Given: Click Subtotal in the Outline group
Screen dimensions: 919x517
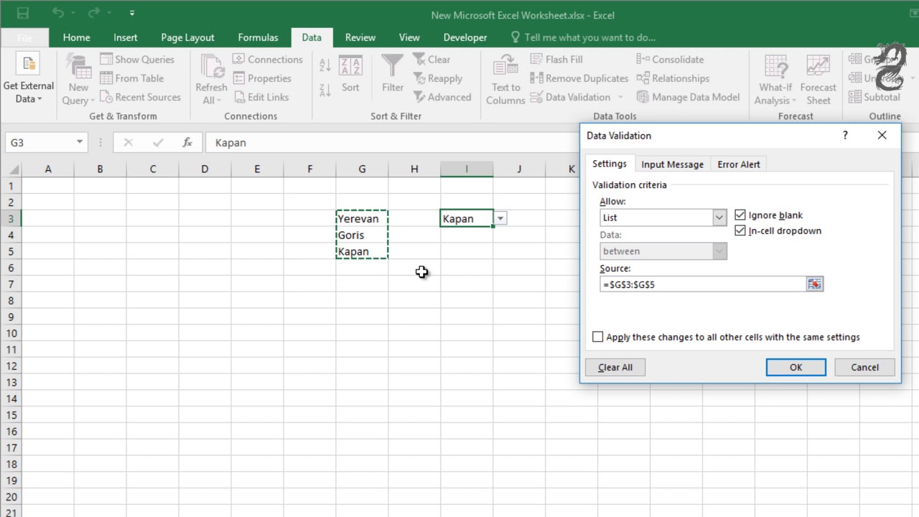Looking at the screenshot, I should pyautogui.click(x=874, y=97).
